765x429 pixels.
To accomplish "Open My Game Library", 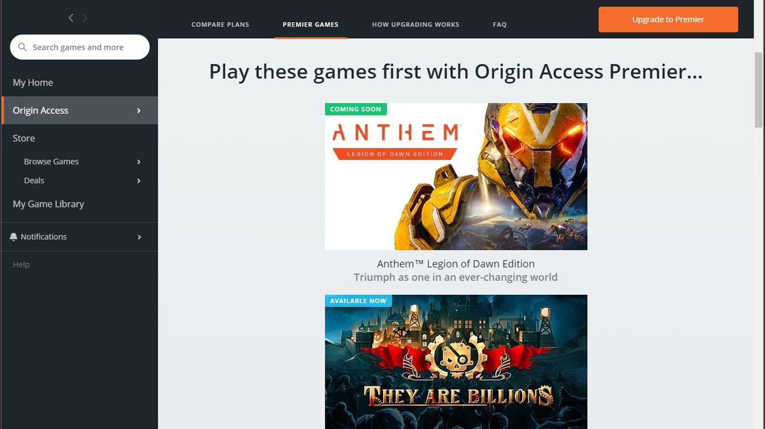I will coord(48,204).
